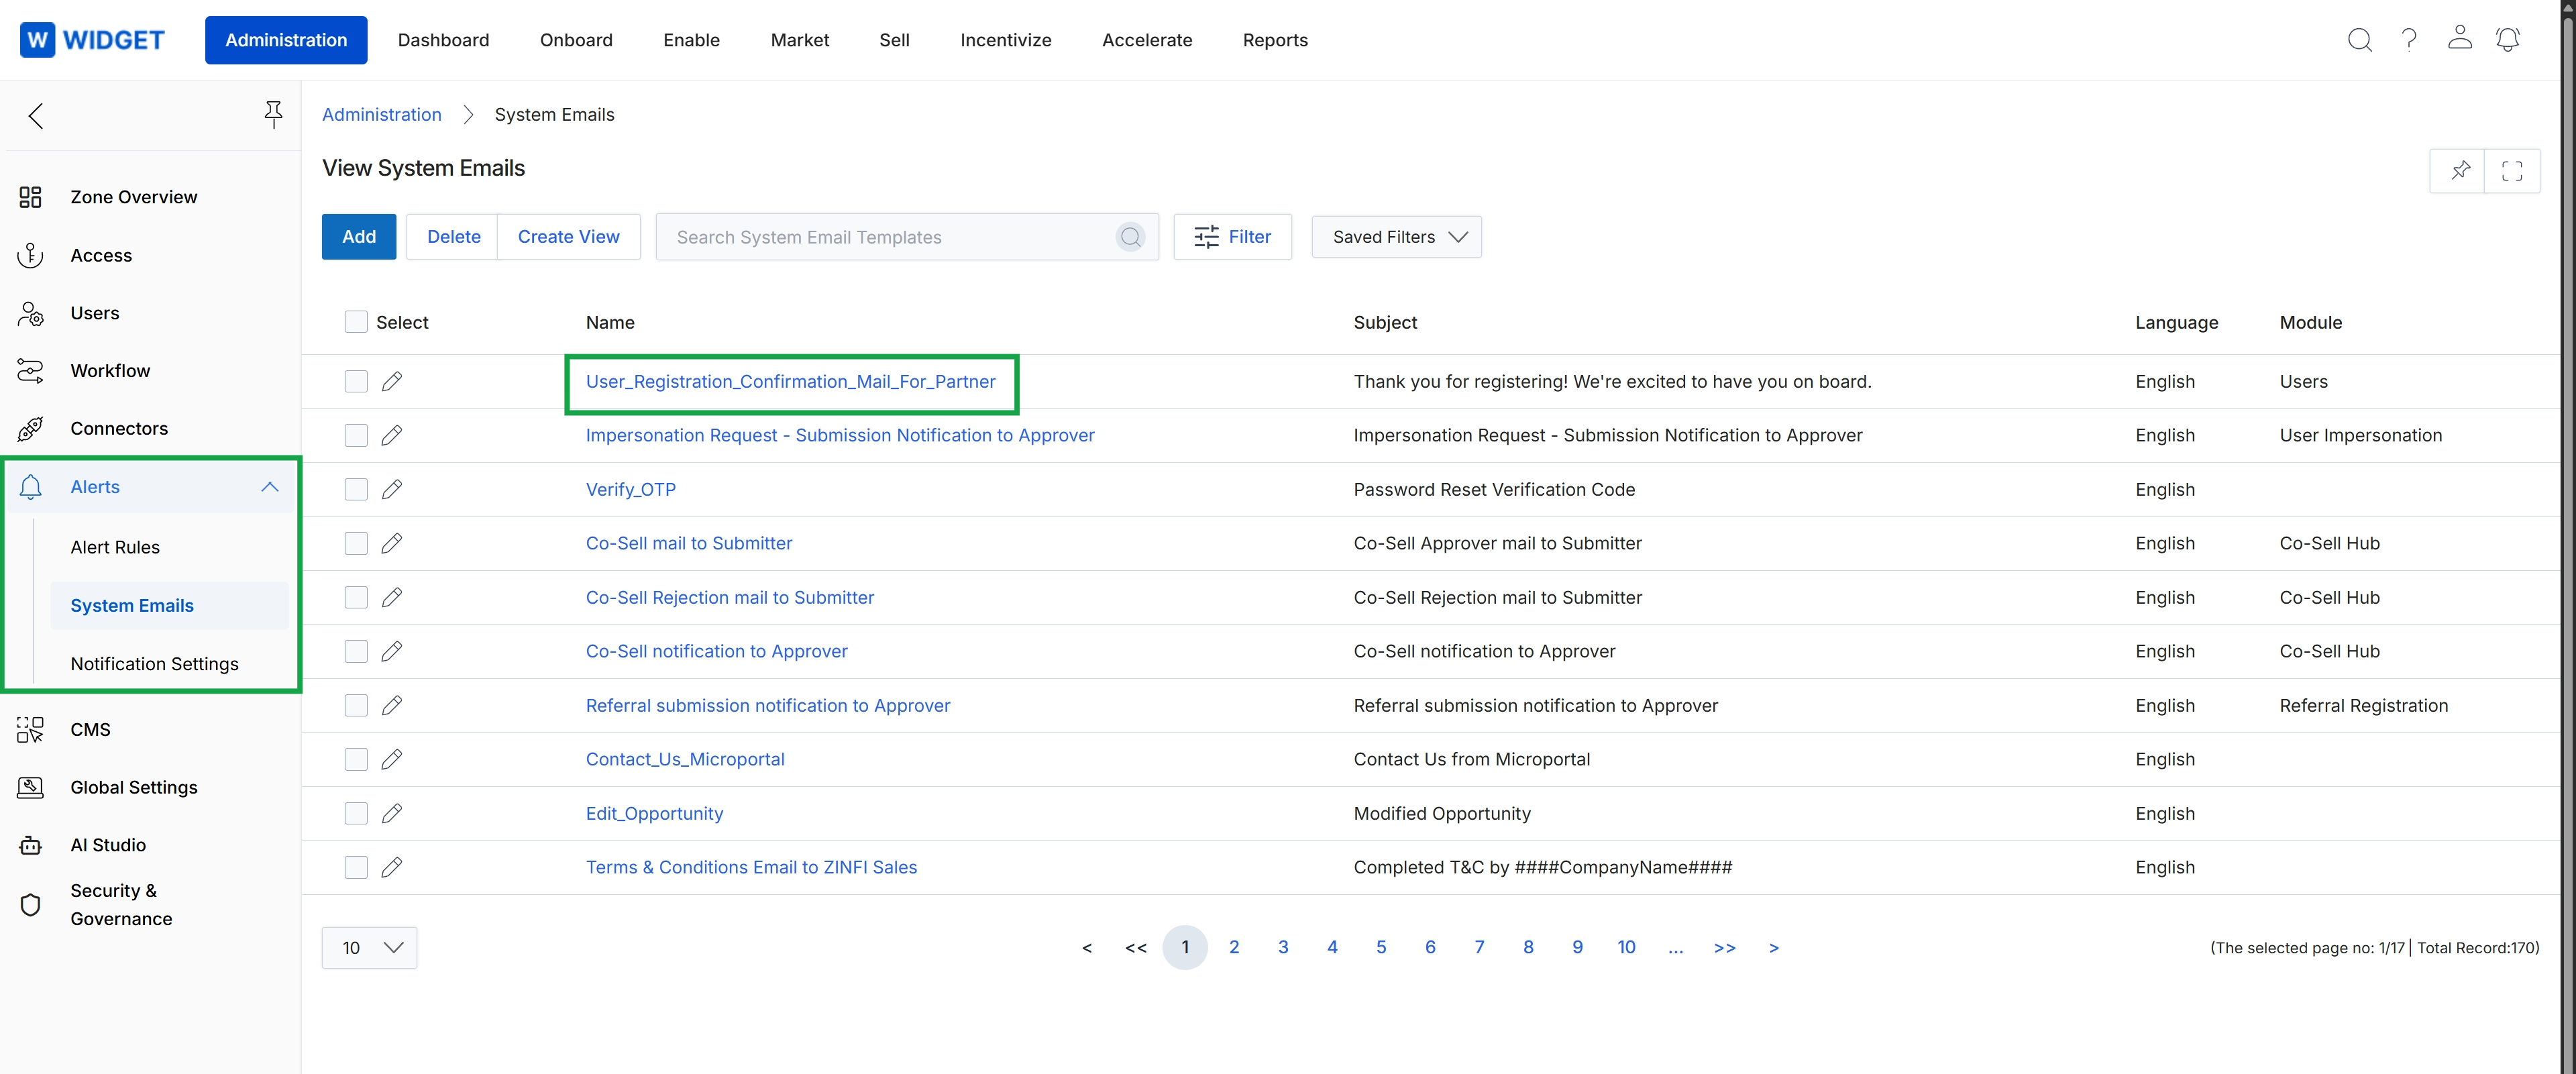Tick the Select all checkbox in header
Screen dimensions: 2576x1074
[356, 322]
